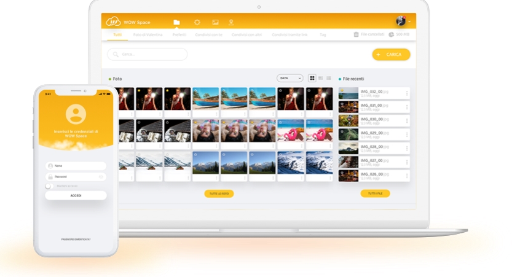Open the DATA sort dropdown

[x=291, y=78]
